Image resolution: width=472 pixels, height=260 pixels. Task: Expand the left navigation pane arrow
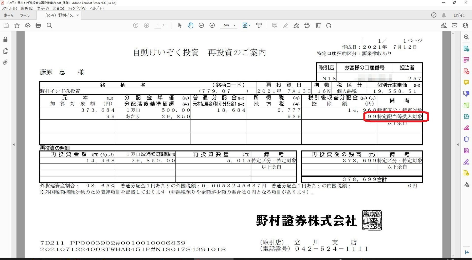(x=14, y=145)
